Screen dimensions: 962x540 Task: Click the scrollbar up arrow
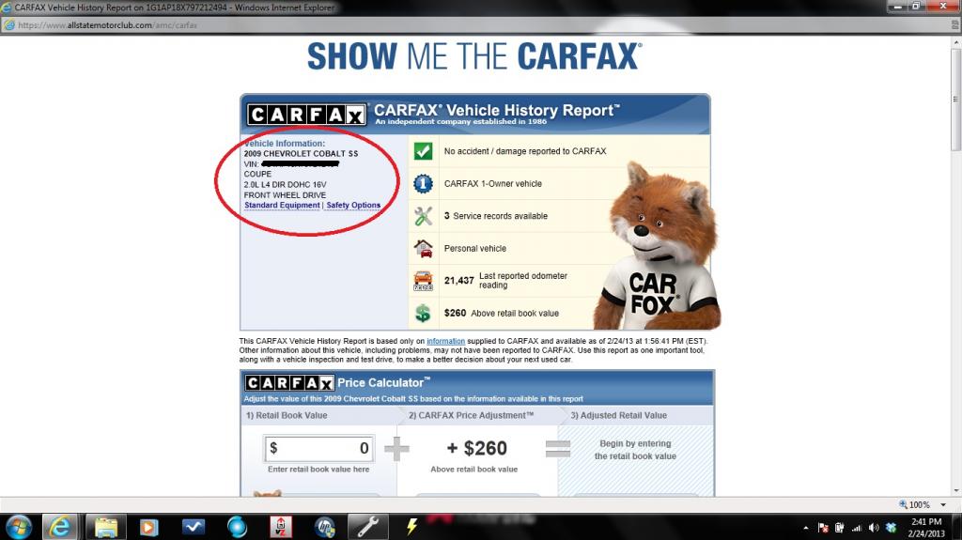tap(955, 43)
